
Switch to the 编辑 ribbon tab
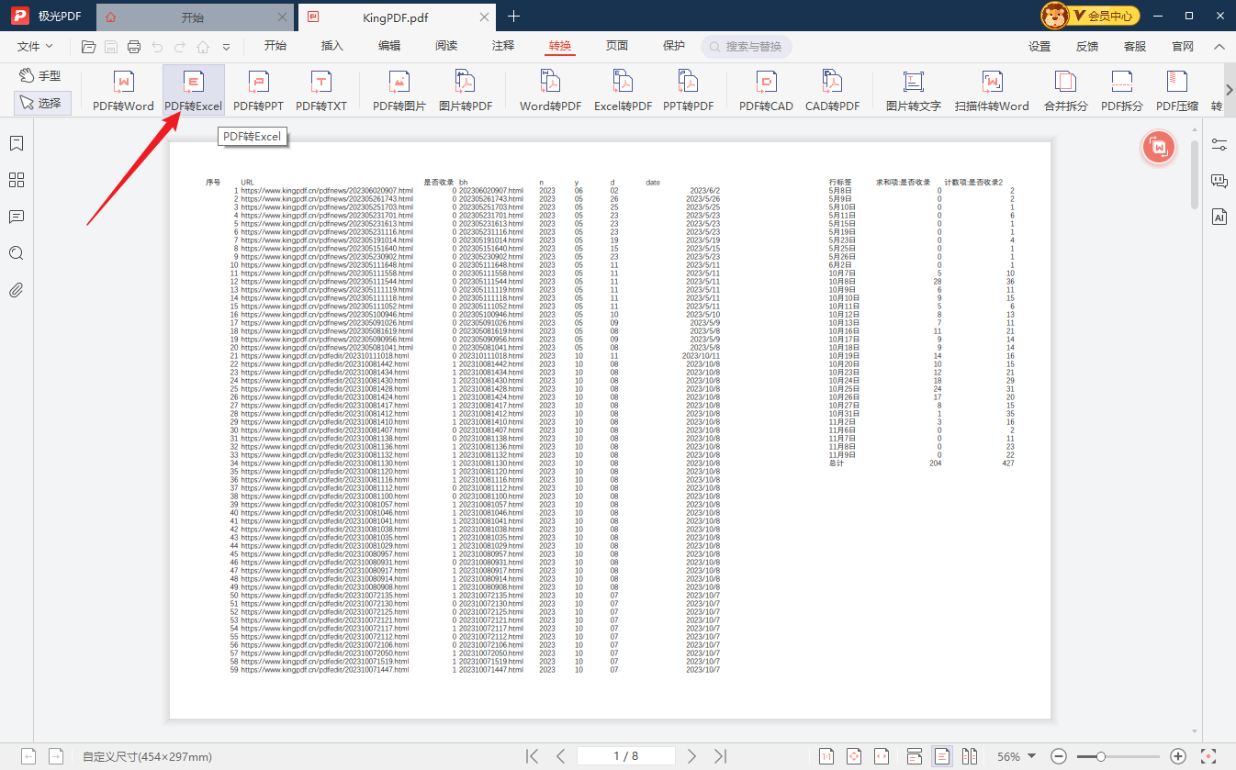389,46
